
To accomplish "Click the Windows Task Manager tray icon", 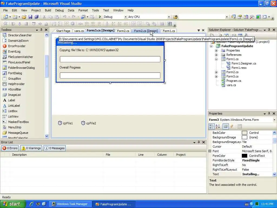I will [257, 204].
